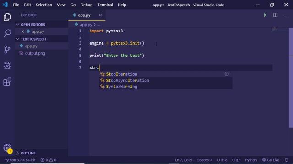Click Python 3.7.4 64-bit interpreter selector

coord(20,160)
